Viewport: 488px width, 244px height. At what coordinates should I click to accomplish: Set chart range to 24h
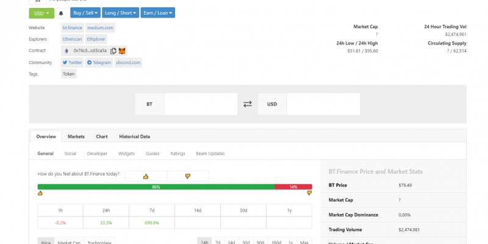coord(204,242)
